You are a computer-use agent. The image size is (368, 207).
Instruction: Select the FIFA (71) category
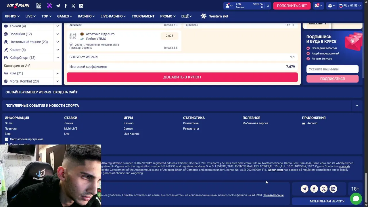click(16, 73)
